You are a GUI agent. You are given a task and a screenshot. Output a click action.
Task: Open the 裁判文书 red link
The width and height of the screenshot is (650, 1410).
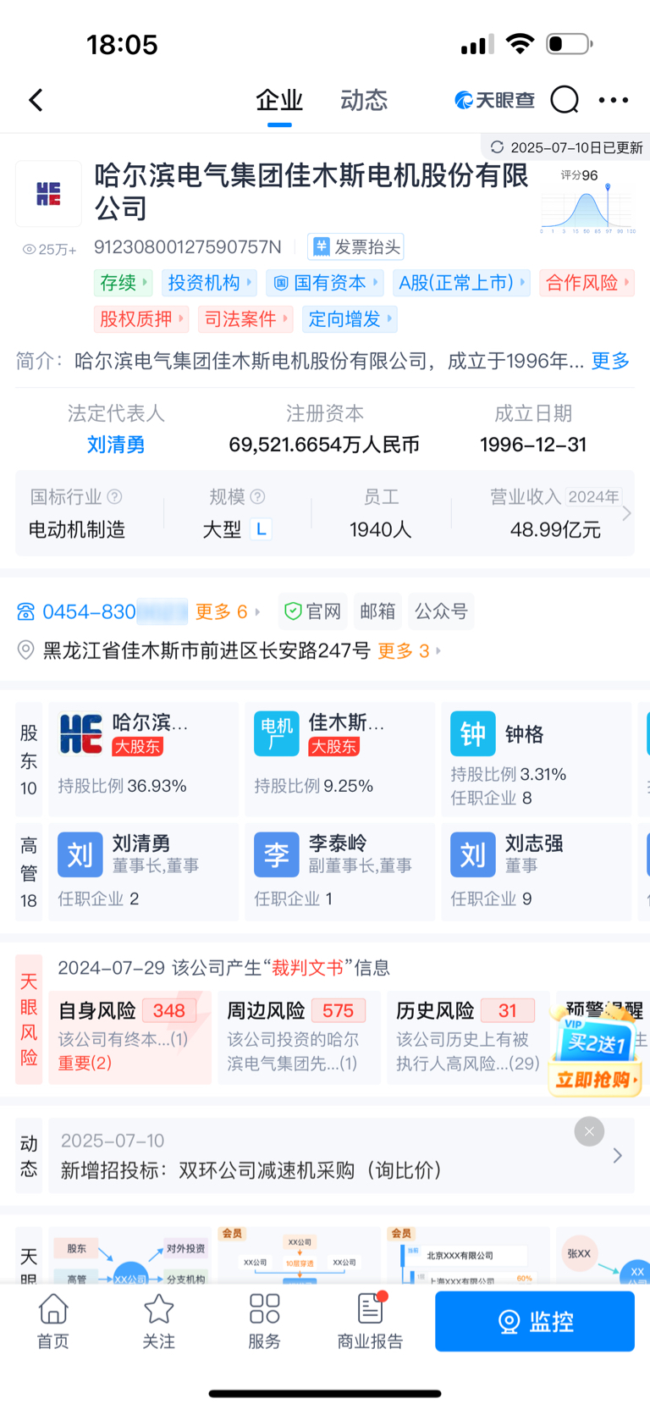click(x=308, y=967)
